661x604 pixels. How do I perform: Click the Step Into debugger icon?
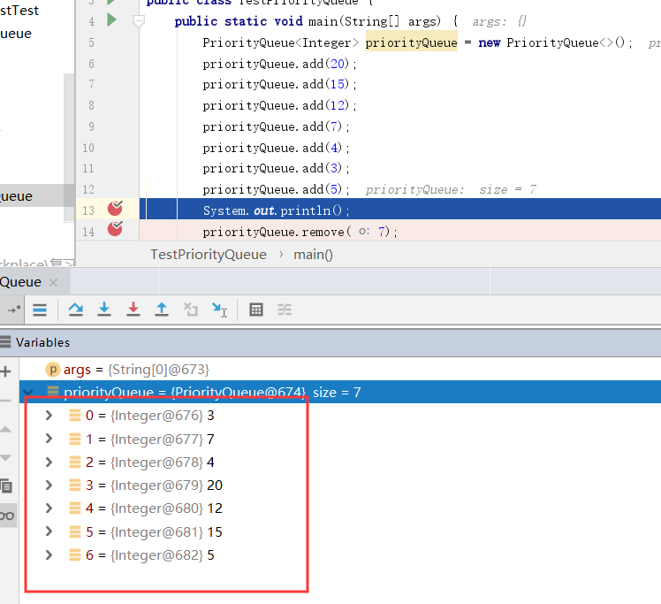pyautogui.click(x=104, y=310)
